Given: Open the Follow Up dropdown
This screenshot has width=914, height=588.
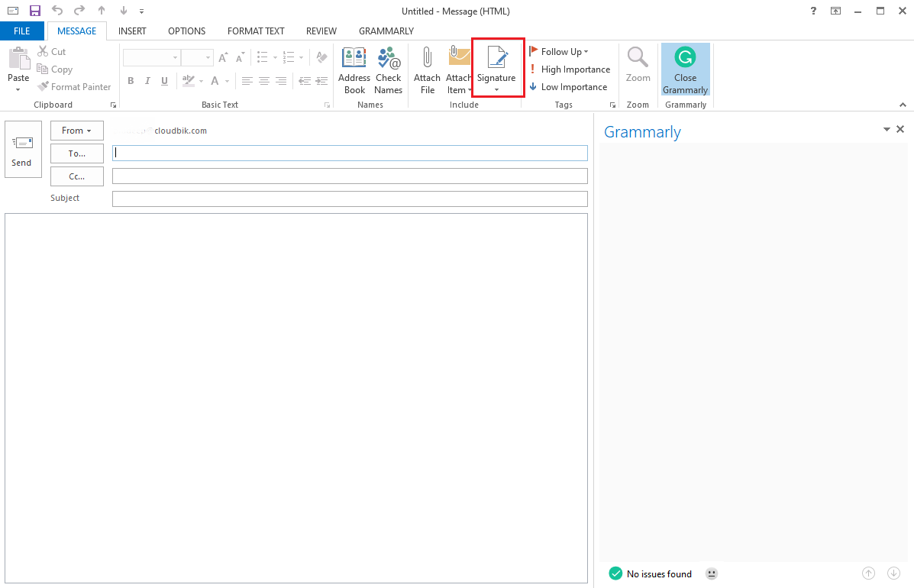Looking at the screenshot, I should point(561,51).
